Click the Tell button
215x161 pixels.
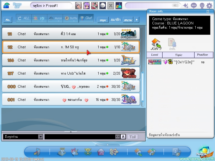[132, 137]
